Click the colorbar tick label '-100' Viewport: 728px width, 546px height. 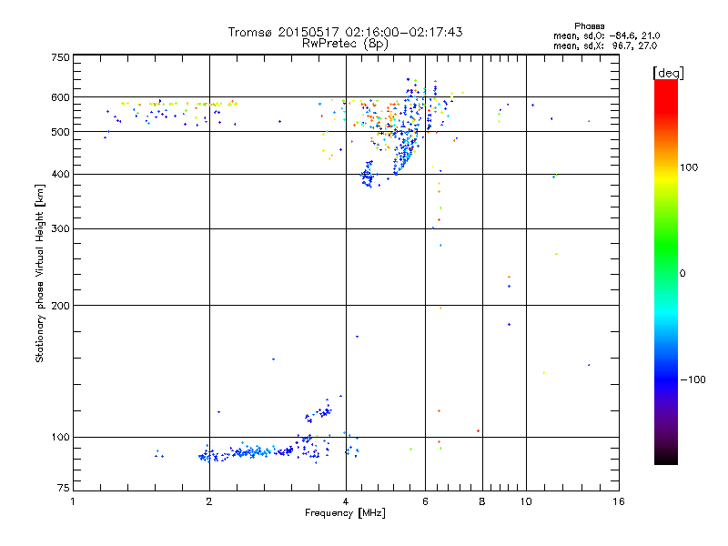coord(693,379)
